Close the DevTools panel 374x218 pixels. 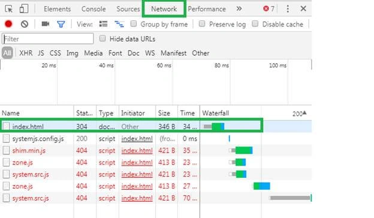point(303,8)
